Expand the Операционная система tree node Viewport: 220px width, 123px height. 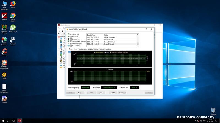[x=59, y=43]
